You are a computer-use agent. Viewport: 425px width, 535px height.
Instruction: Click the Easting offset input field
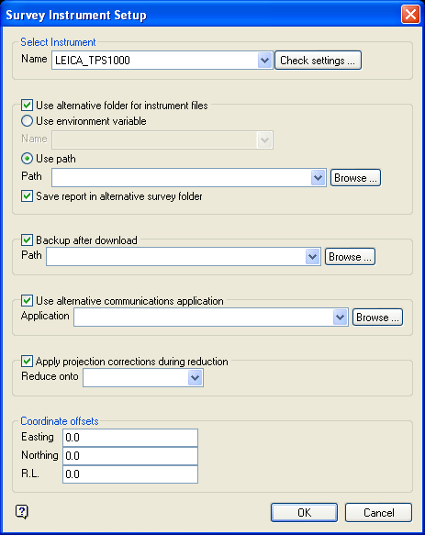tap(130, 438)
